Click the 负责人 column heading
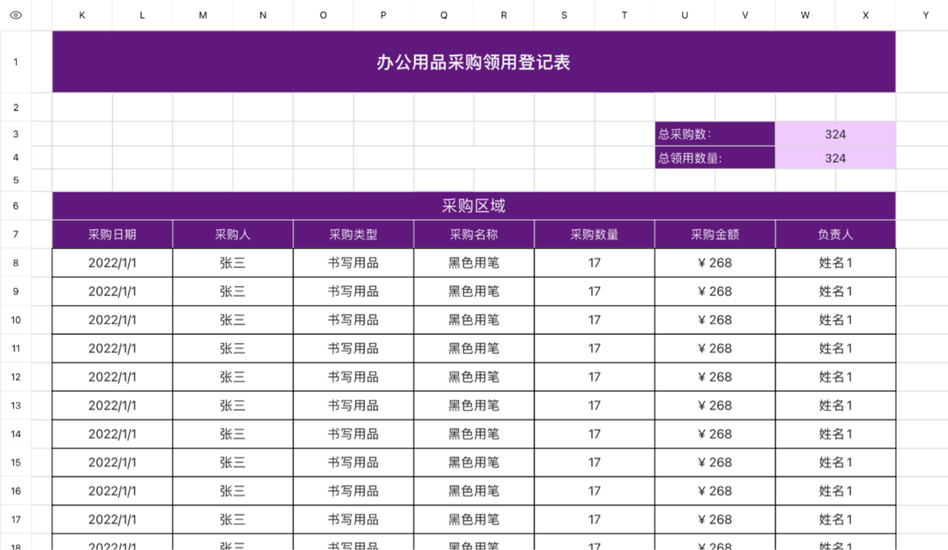Image resolution: width=948 pixels, height=550 pixels. click(835, 234)
